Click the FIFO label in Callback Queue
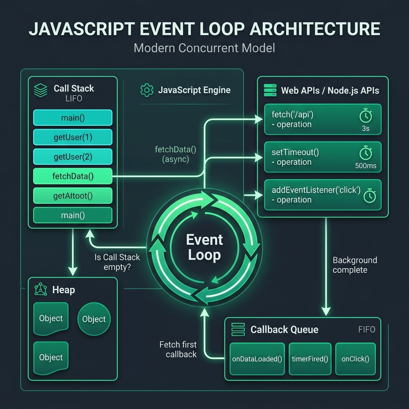This screenshot has width=409, height=409. click(367, 330)
